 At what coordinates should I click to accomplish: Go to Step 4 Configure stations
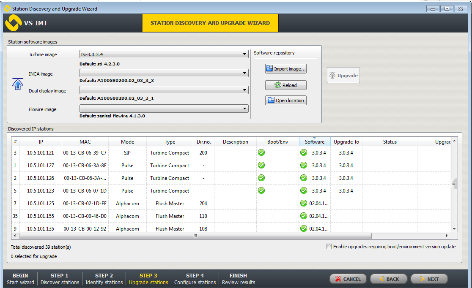[x=195, y=279]
